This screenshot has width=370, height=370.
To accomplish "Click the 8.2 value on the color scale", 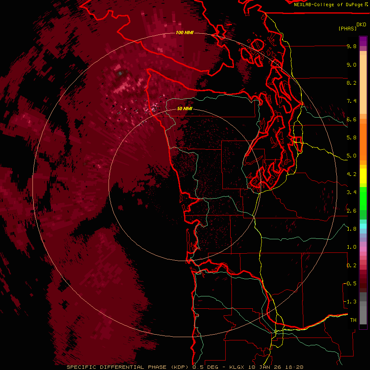I will [351, 83].
